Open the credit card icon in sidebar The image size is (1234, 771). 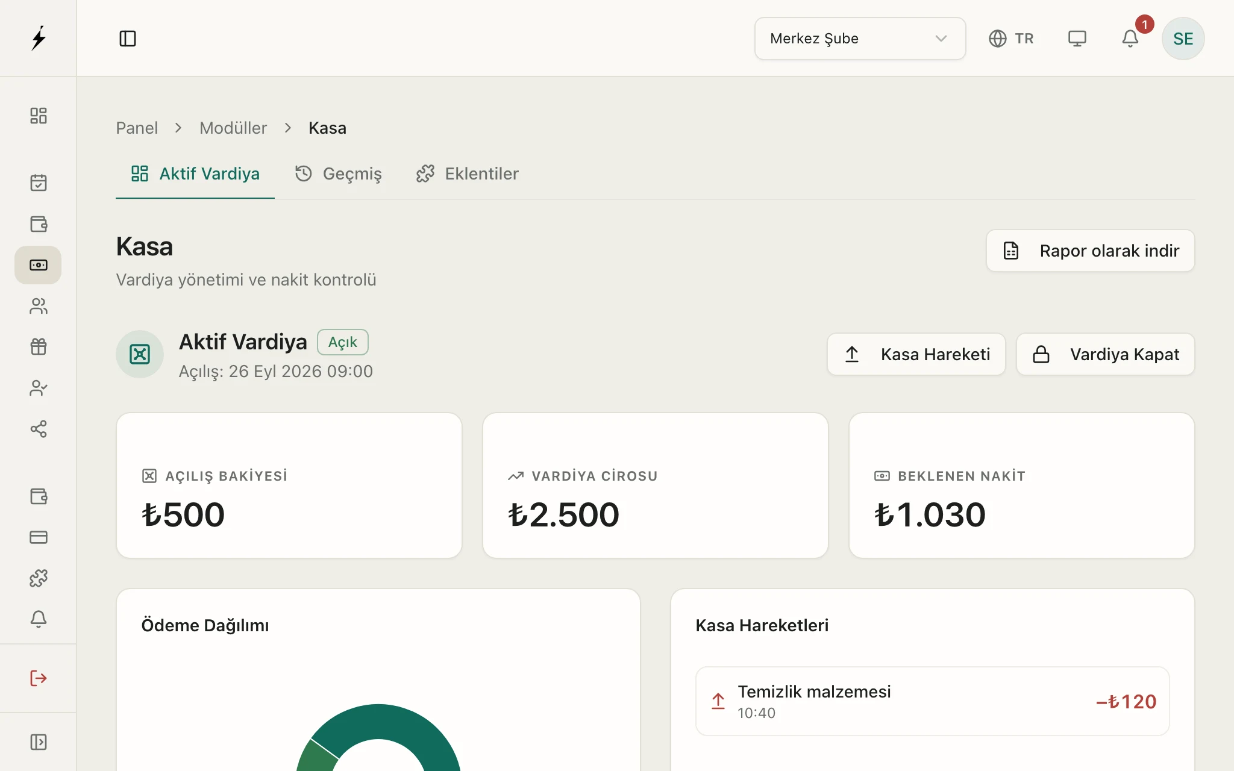click(39, 537)
